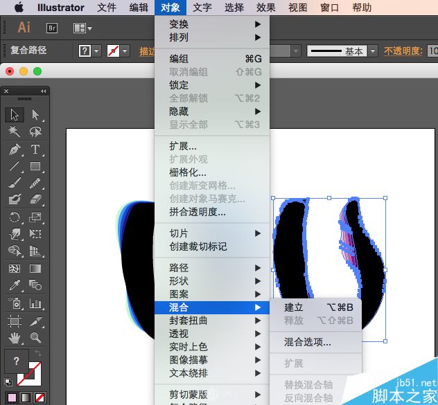Pick the Pencil tool
The height and width of the screenshot is (405, 438).
(x=35, y=183)
